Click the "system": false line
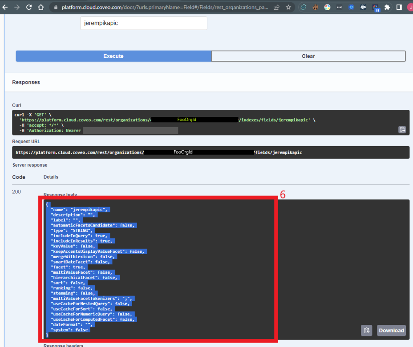The width and height of the screenshot is (413, 347). coord(69,330)
